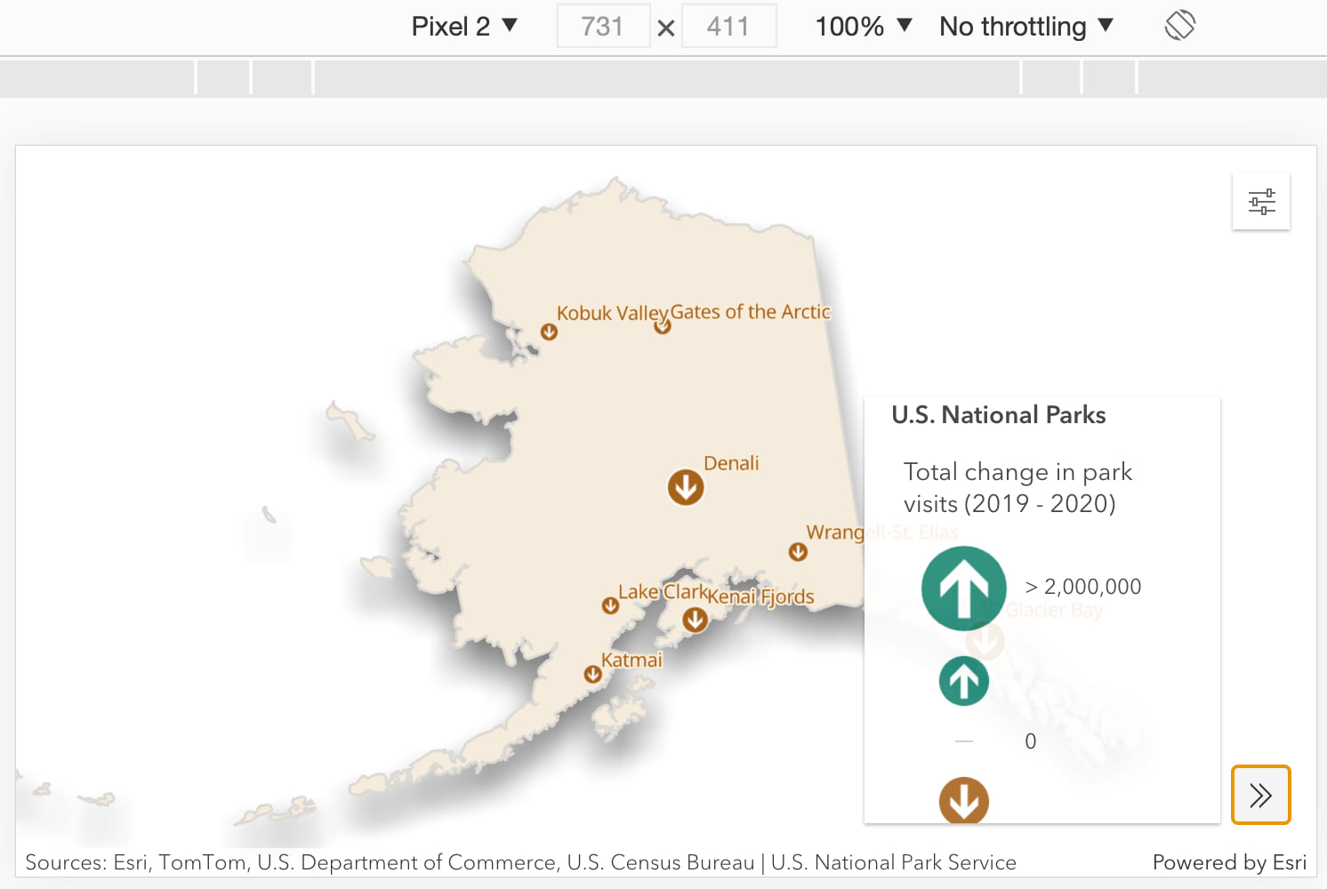Open the Pixel 2 device dropdown

click(x=464, y=26)
